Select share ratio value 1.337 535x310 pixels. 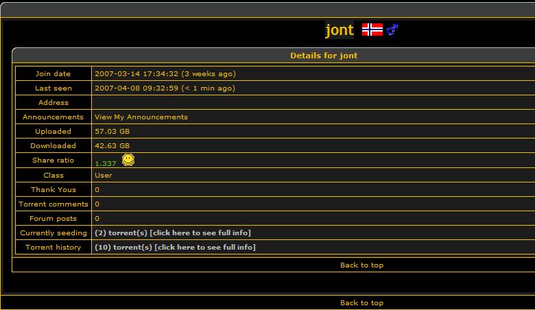pos(106,163)
